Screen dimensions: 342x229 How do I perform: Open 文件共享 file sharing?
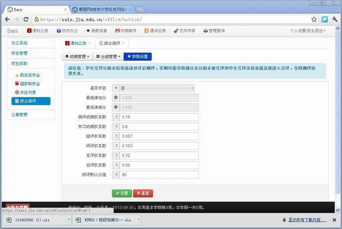(184, 31)
